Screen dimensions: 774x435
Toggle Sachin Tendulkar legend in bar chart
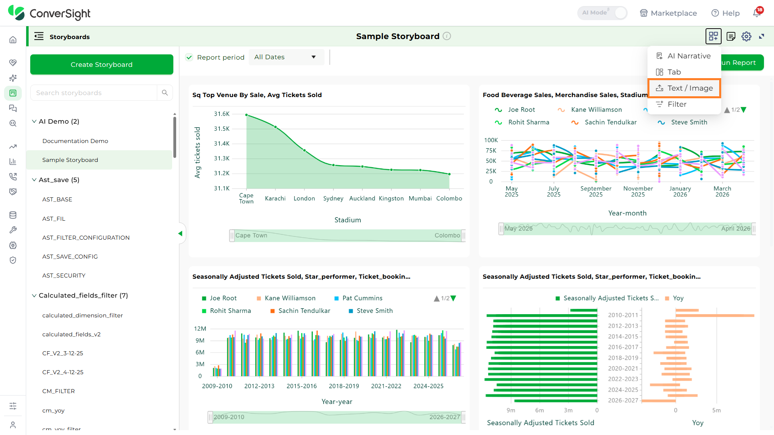(300, 311)
